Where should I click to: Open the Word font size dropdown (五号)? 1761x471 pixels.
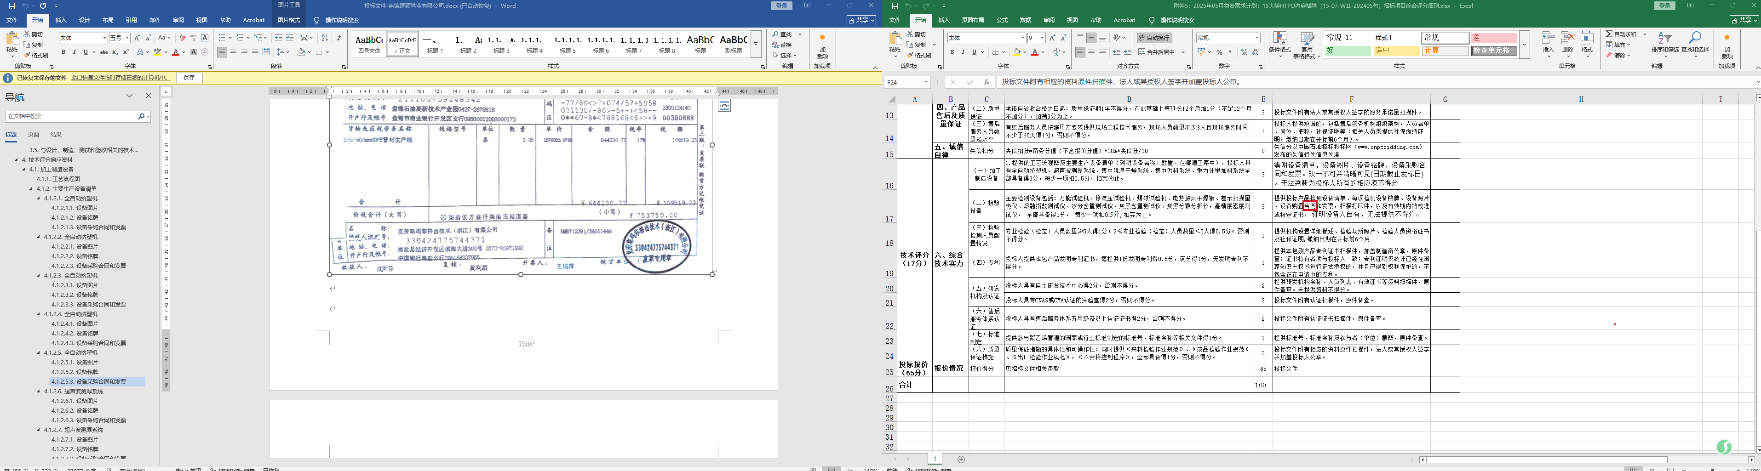(x=126, y=38)
